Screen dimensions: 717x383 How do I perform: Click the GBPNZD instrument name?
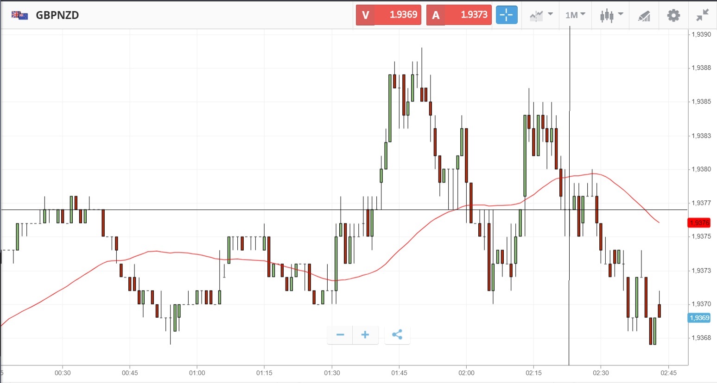pyautogui.click(x=57, y=15)
